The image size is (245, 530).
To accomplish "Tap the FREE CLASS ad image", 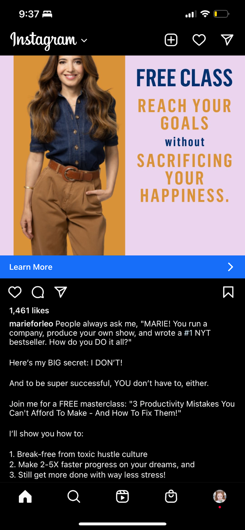I will pyautogui.click(x=122, y=155).
